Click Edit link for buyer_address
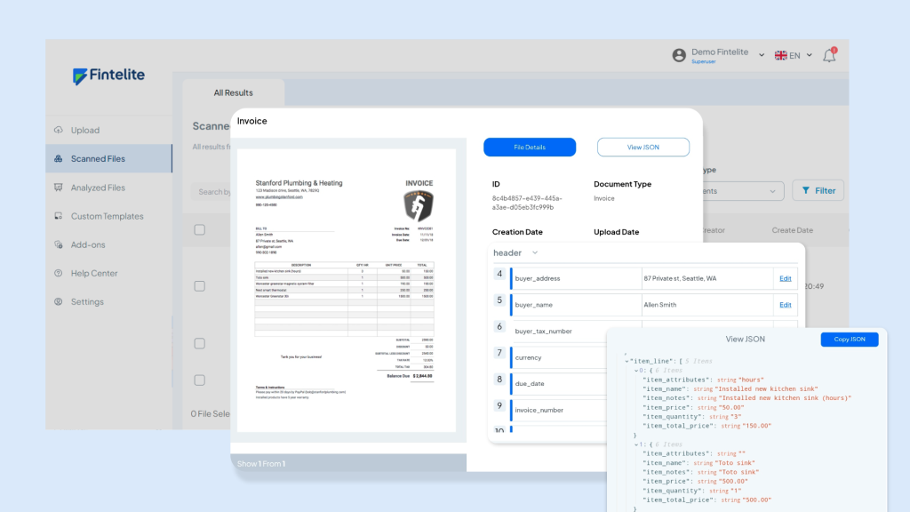Image resolution: width=910 pixels, height=512 pixels. 785,278
